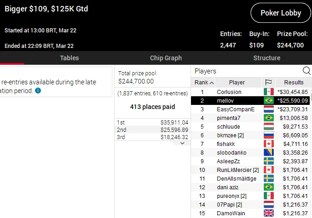The width and height of the screenshot is (312, 218).
Task: Return to the Poker Lobby
Action: [281, 13]
